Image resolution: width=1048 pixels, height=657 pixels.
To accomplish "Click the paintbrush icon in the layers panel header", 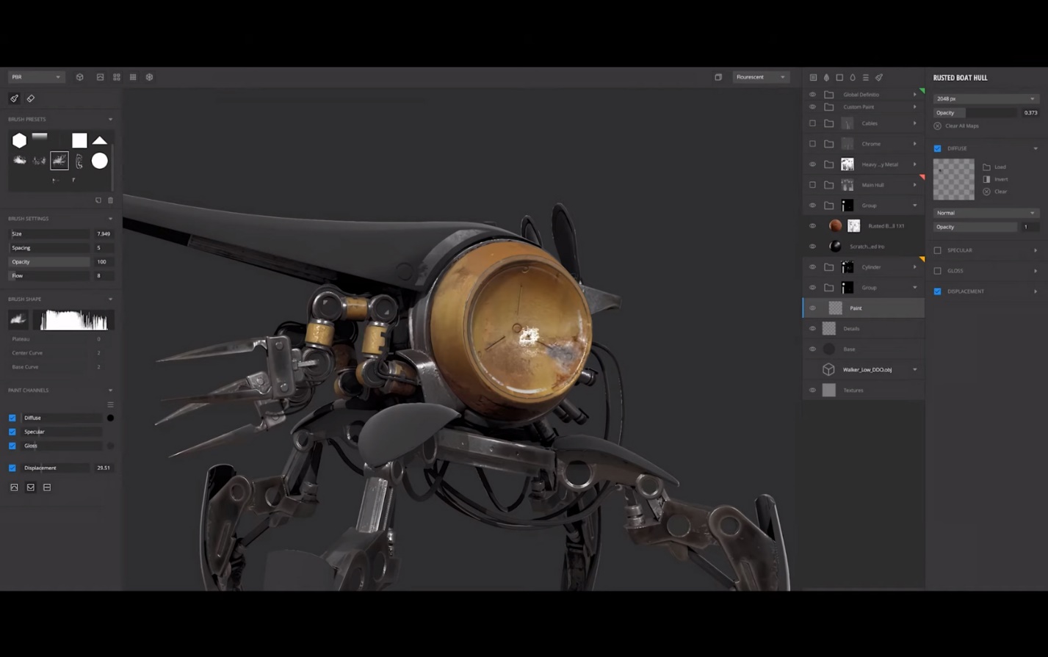I will pos(878,77).
